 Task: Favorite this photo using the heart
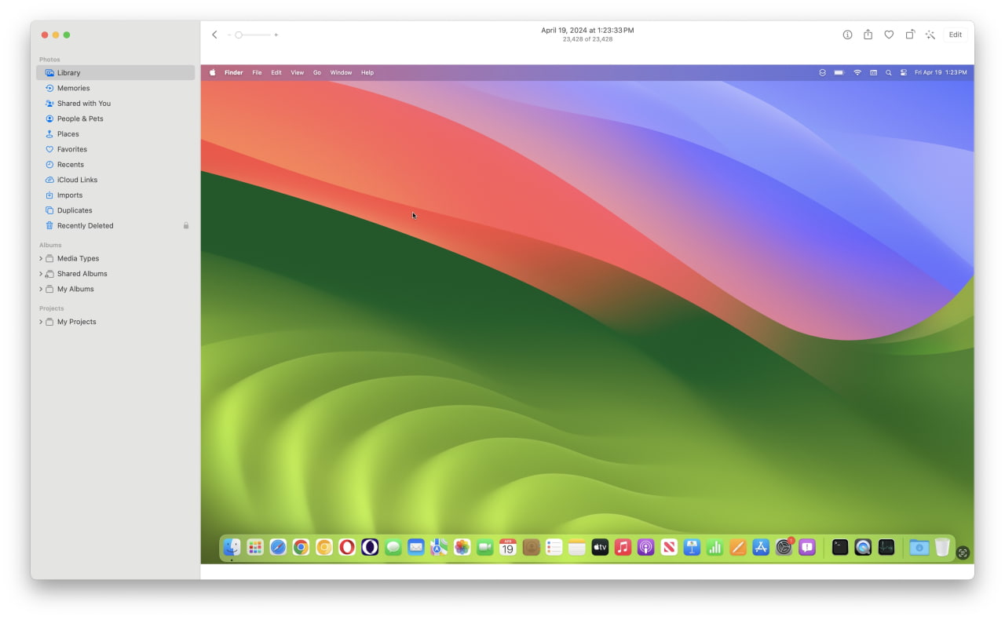(x=888, y=35)
